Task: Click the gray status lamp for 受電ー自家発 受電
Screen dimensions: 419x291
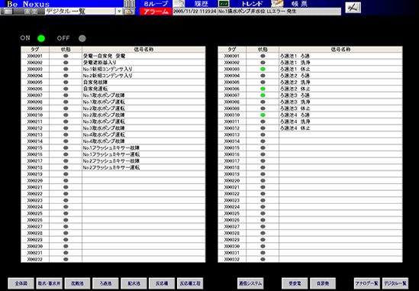Action: click(66, 57)
